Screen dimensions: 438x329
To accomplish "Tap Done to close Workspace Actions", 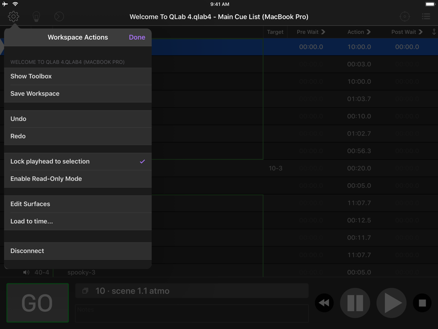I will click(x=137, y=37).
